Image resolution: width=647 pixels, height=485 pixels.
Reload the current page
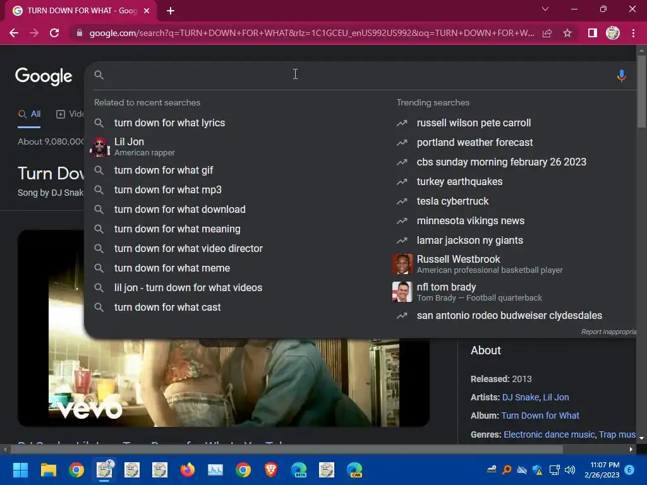coord(54,33)
